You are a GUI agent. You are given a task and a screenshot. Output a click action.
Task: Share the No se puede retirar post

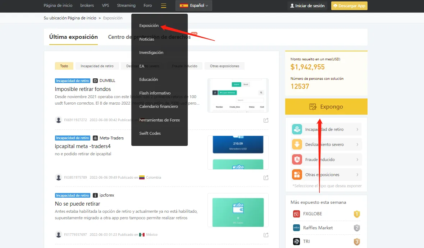pyautogui.click(x=266, y=235)
